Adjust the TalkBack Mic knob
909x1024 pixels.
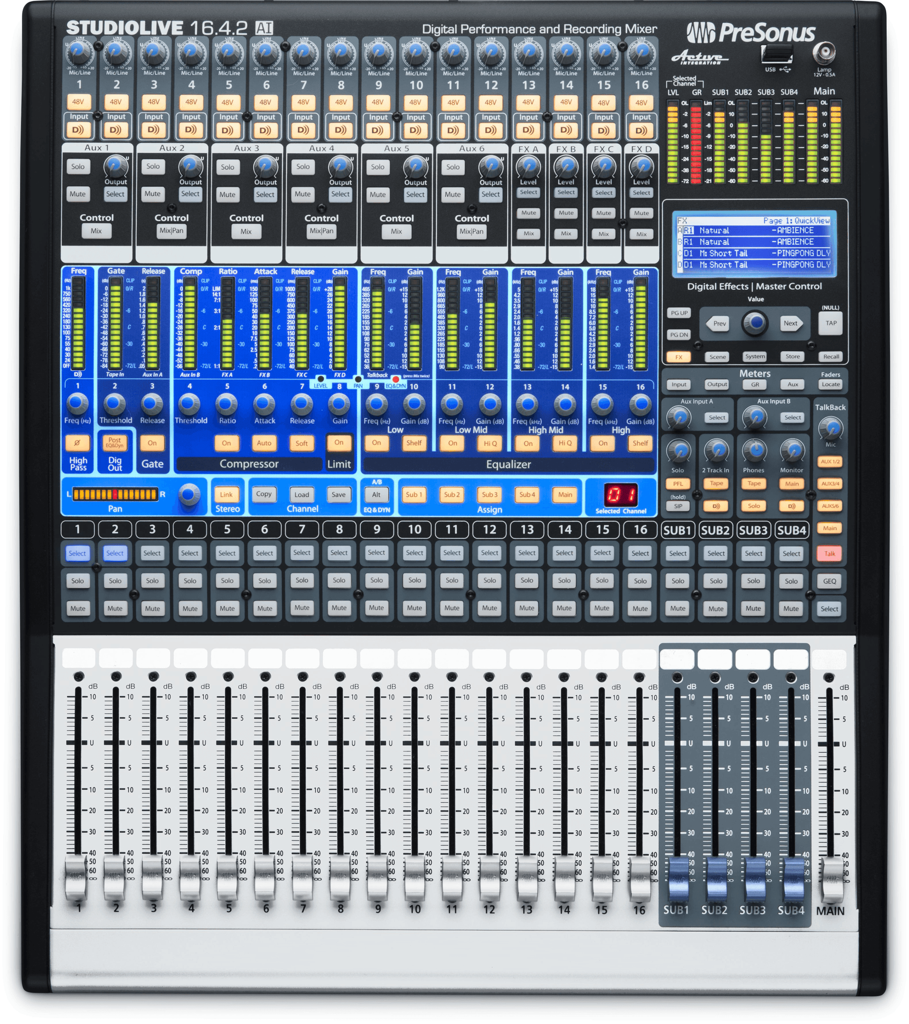tap(830, 428)
